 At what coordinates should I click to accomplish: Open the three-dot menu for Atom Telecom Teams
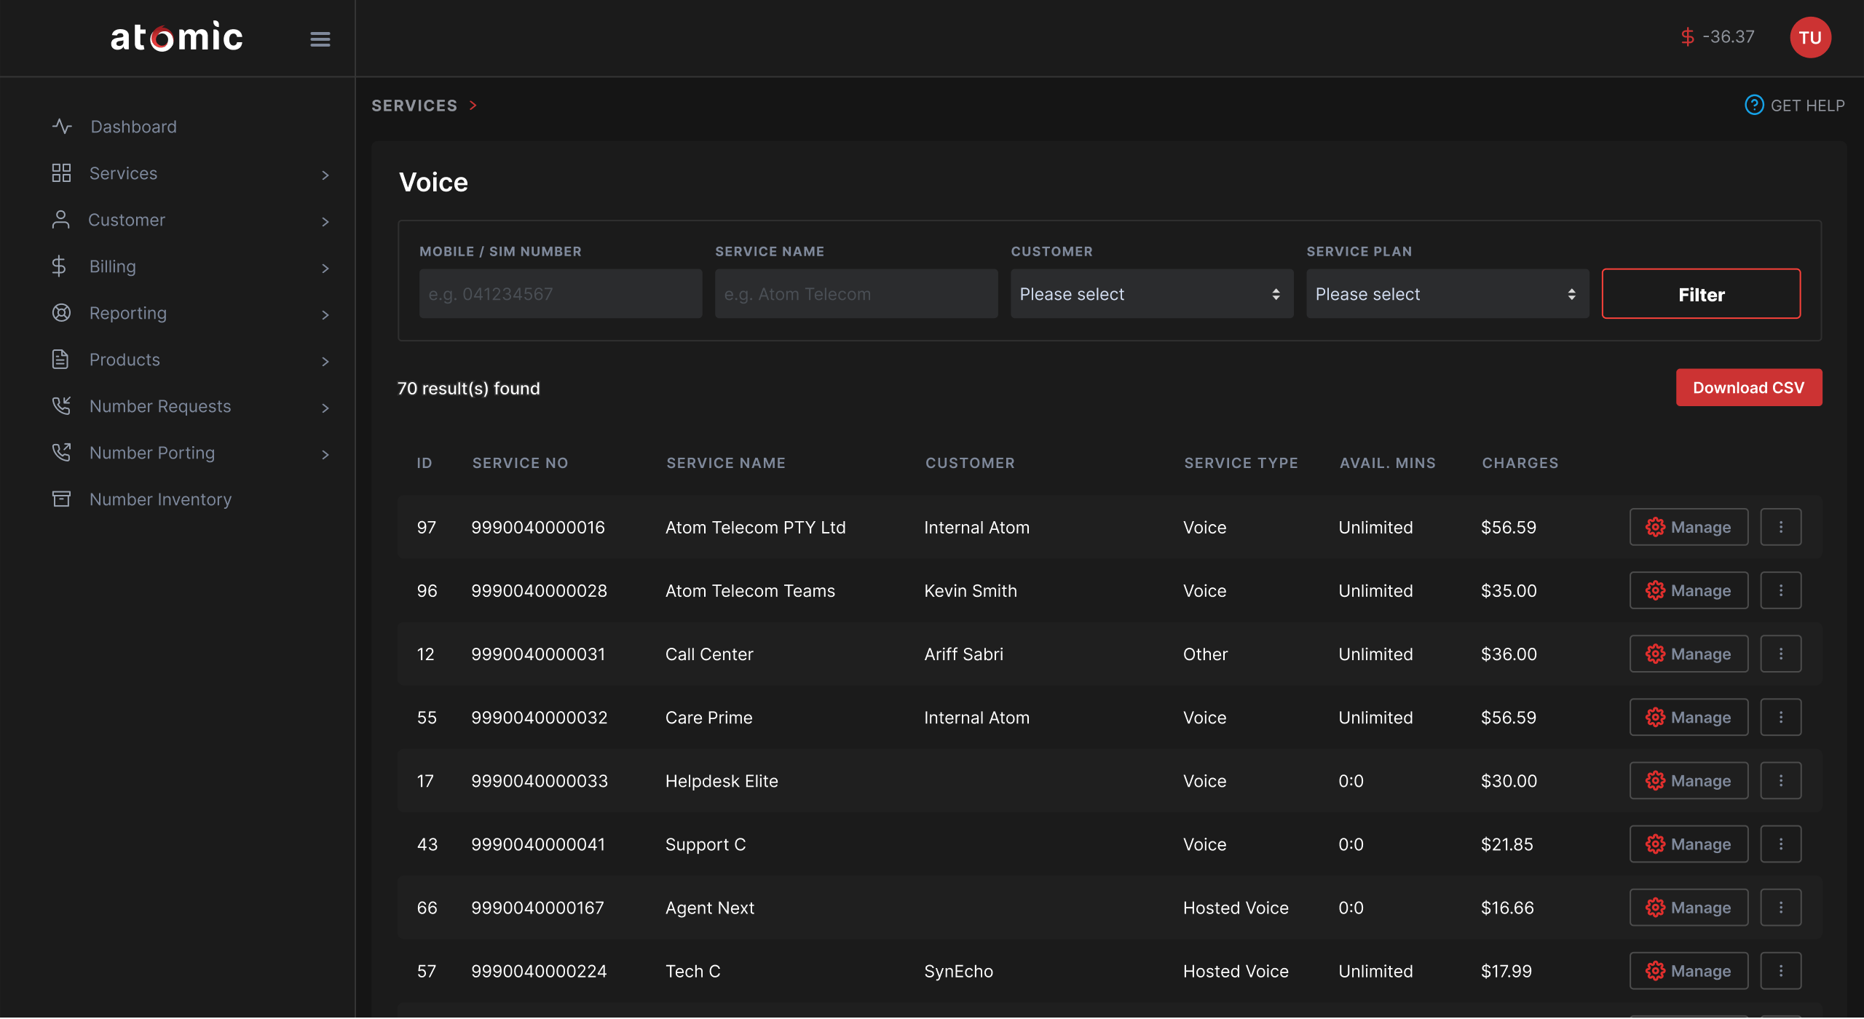click(x=1780, y=590)
